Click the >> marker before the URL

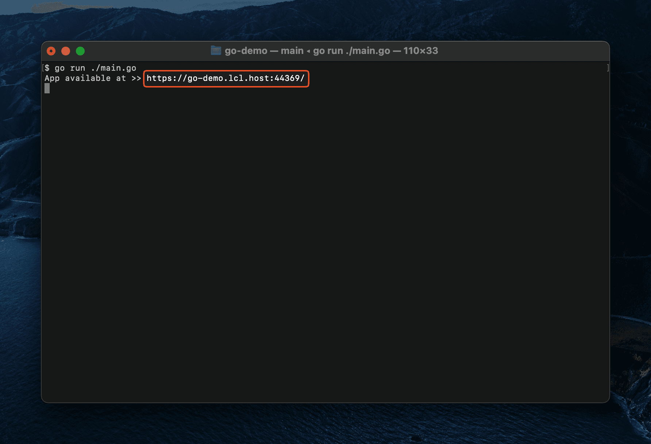coord(136,78)
